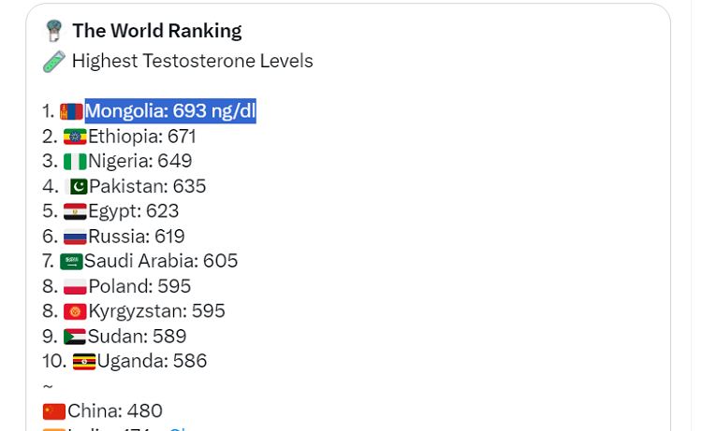Click the Saudi Arabia flag emoji

pos(71,262)
